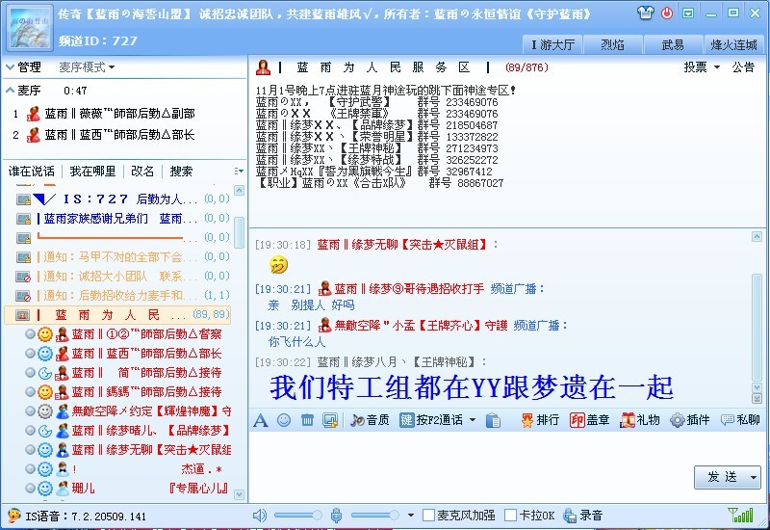The image size is (770, 530).
Task: Open the 投票 dropdown arrow
Action: point(717,67)
